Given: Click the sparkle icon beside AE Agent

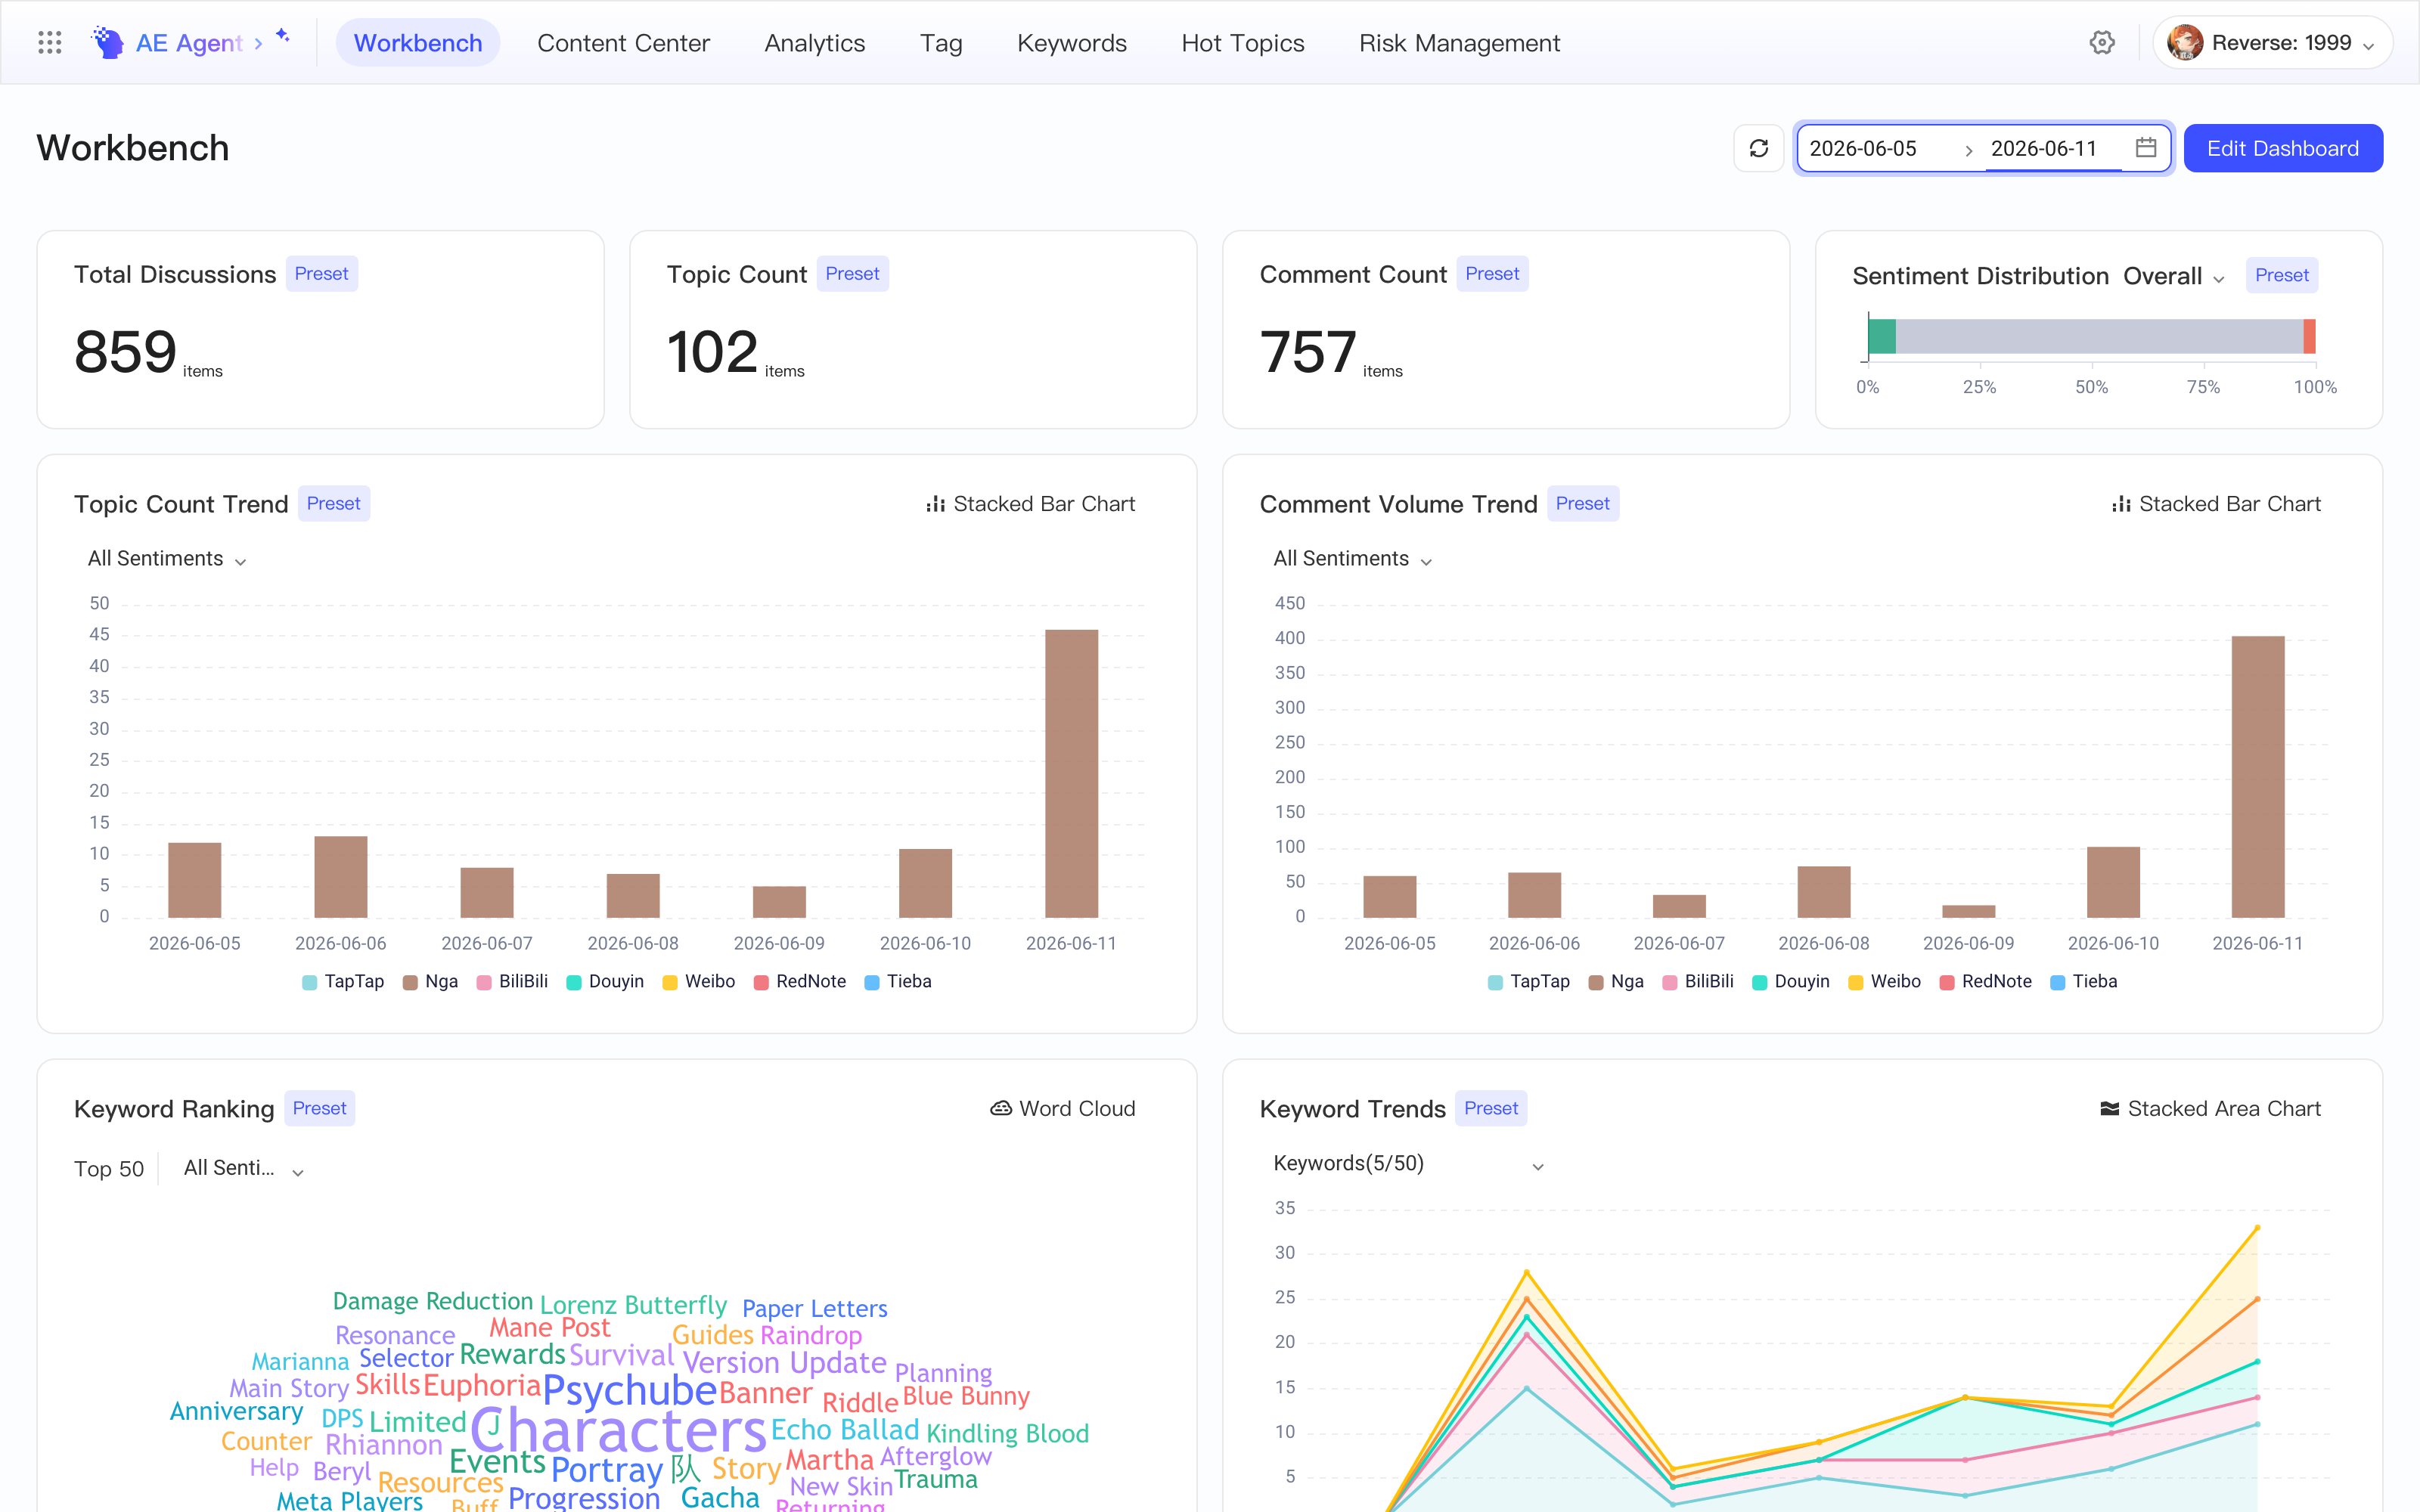Looking at the screenshot, I should (283, 36).
